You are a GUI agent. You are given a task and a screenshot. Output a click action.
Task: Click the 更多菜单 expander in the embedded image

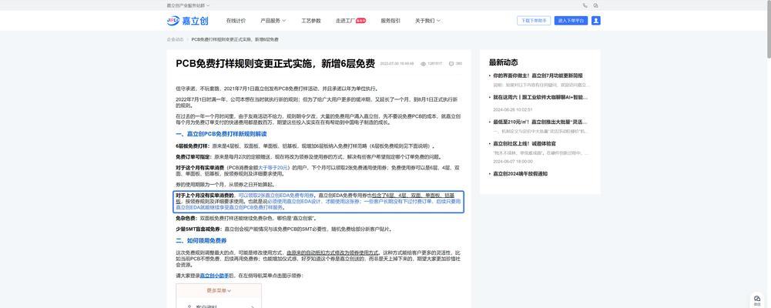(219, 291)
